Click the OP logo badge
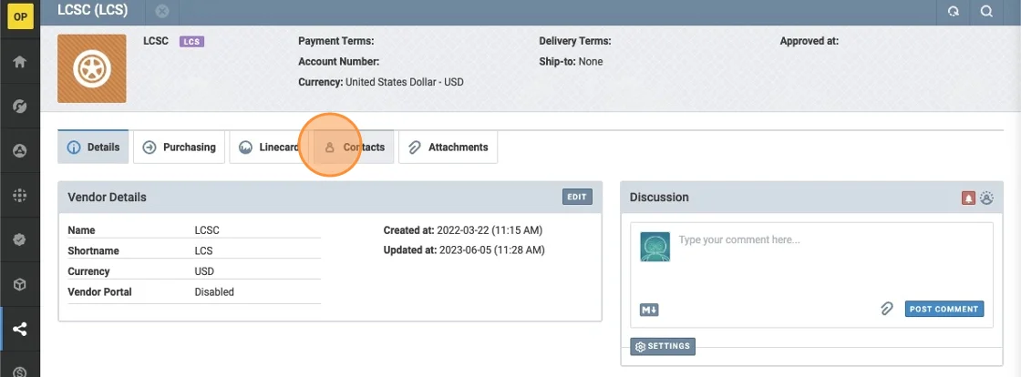The width and height of the screenshot is (1021, 377). coord(20,16)
